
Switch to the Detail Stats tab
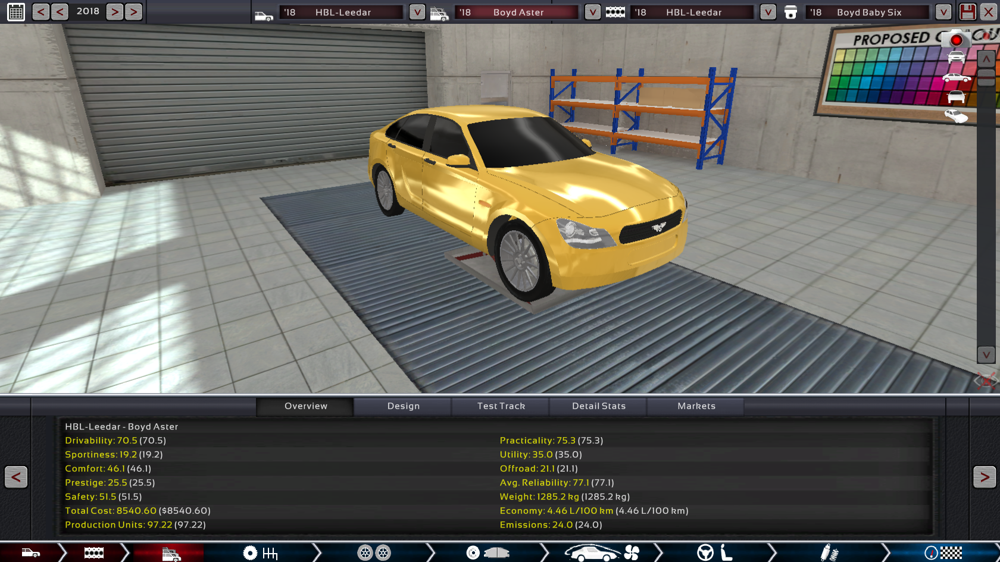click(599, 406)
